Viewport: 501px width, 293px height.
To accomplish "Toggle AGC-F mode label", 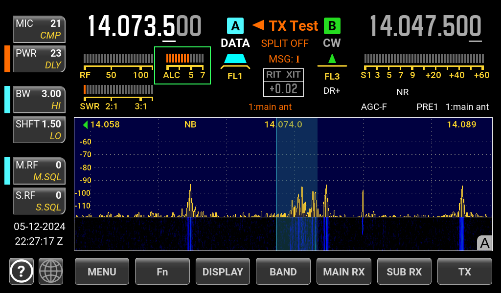I will point(374,106).
